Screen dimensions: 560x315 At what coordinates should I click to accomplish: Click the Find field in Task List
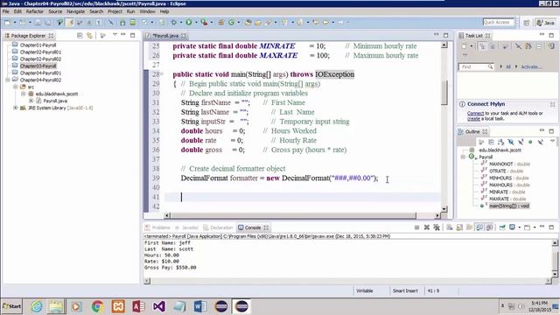tap(476, 66)
